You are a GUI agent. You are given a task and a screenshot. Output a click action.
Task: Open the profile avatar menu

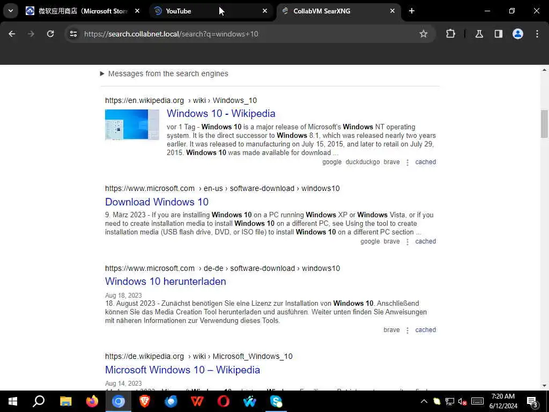point(517,34)
